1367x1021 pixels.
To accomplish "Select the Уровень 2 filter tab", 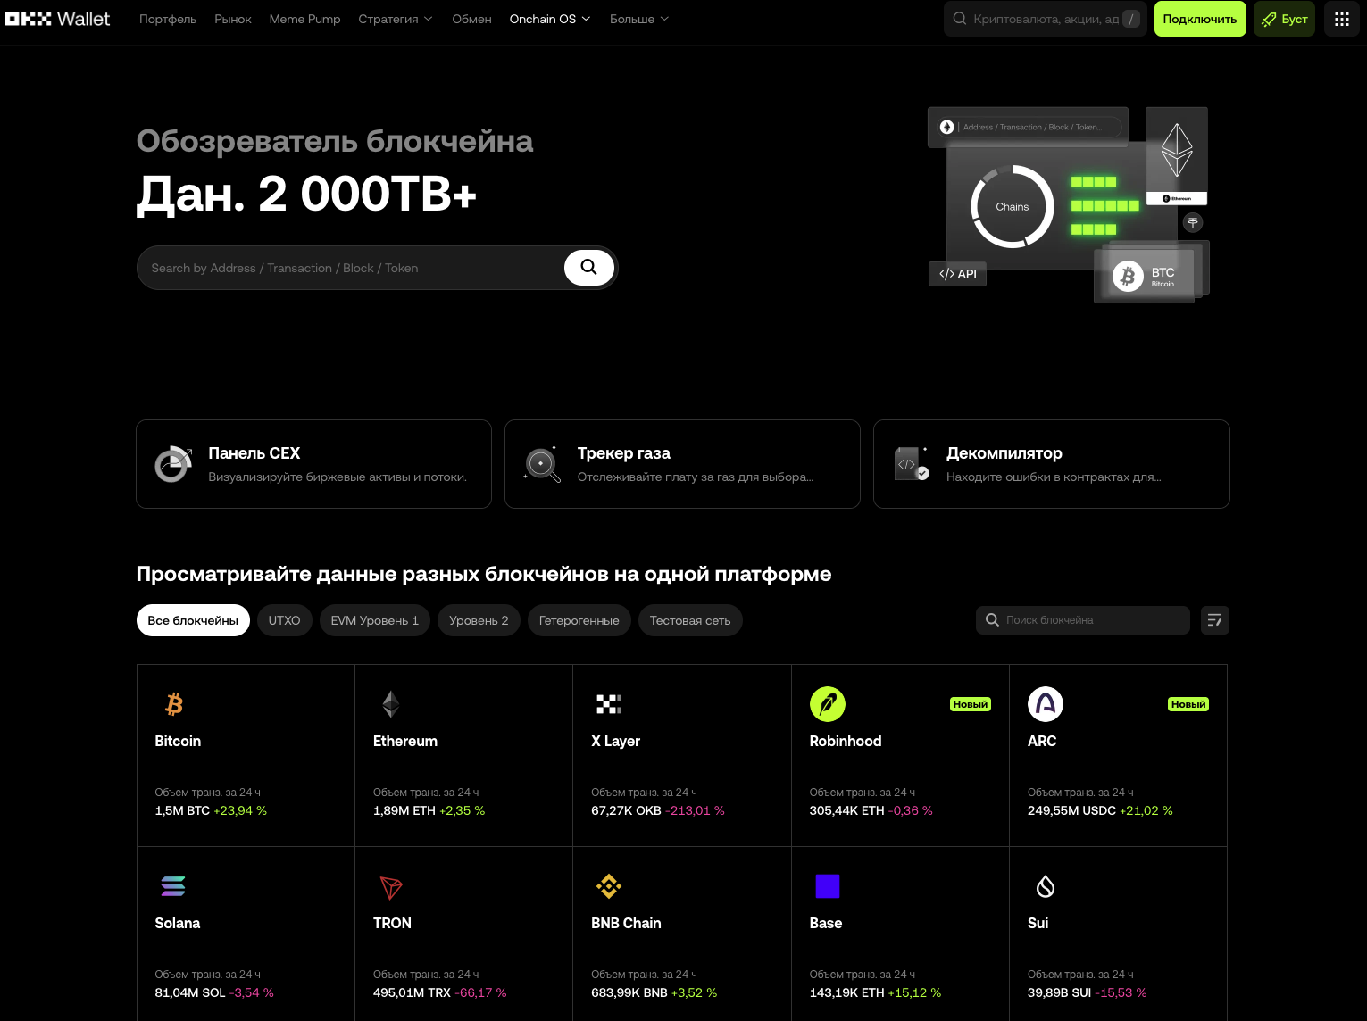I will 479,620.
